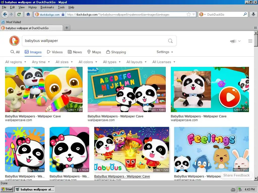The image size is (258, 193).
Task: Click the padlock site identity icon
Action: (x=63, y=14)
